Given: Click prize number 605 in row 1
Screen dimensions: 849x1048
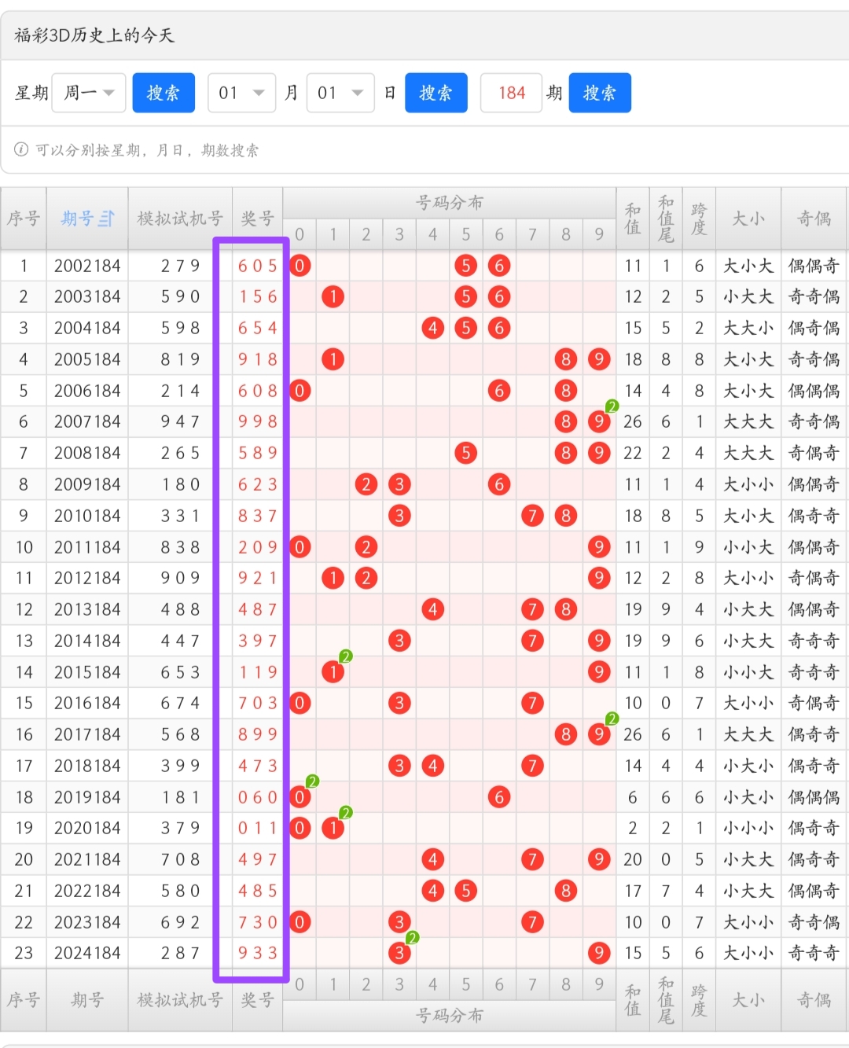Looking at the screenshot, I should click(x=258, y=266).
